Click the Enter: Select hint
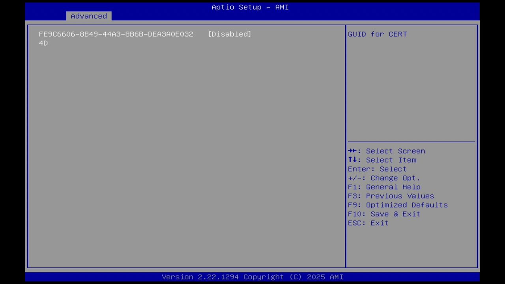This screenshot has height=284, width=505. click(x=377, y=169)
